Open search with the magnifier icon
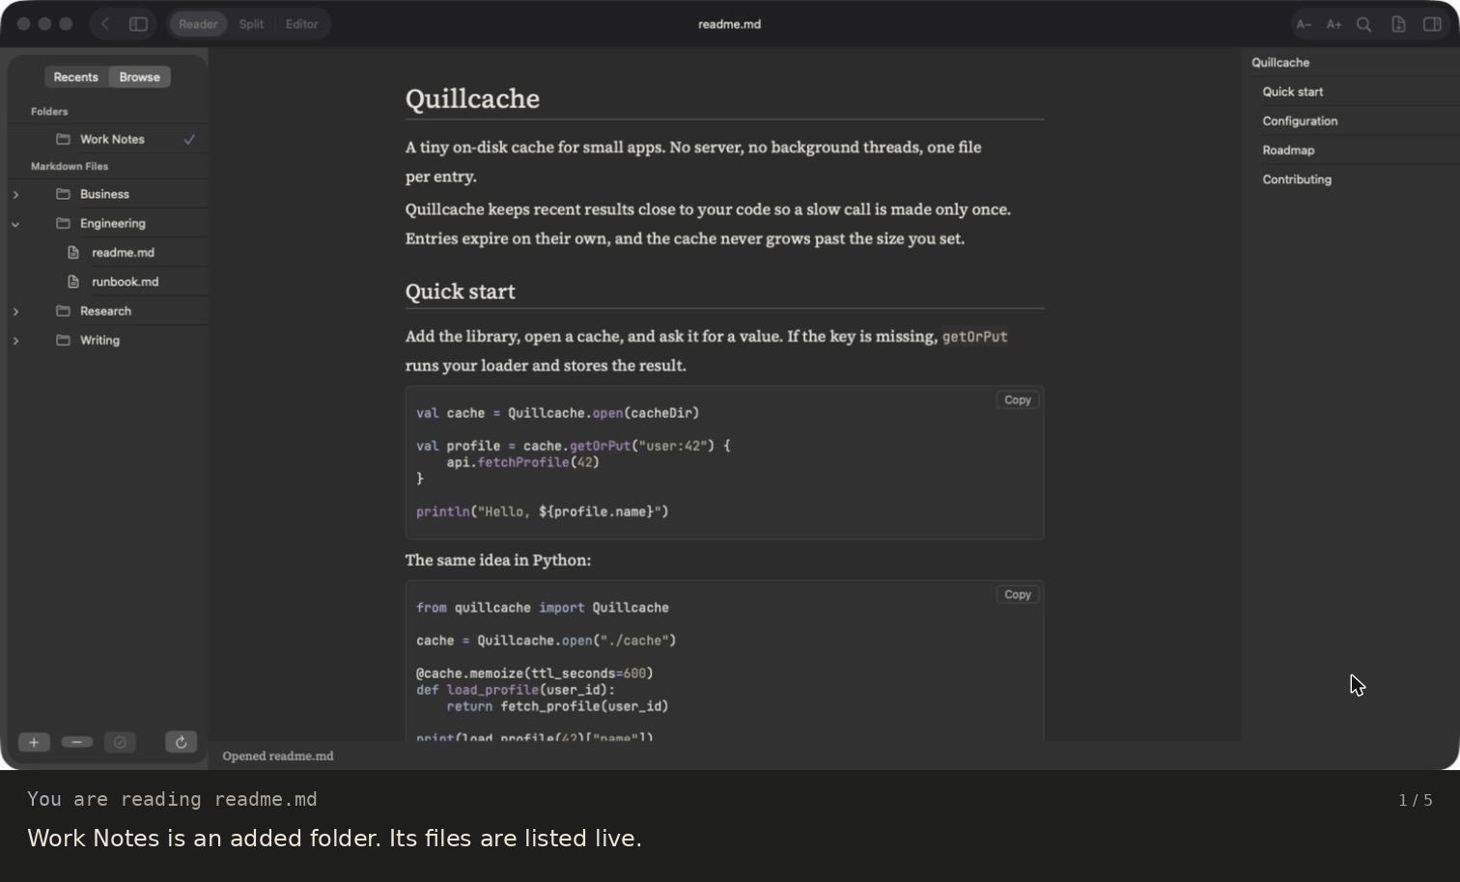Screen dimensions: 1460x882 1363,24
